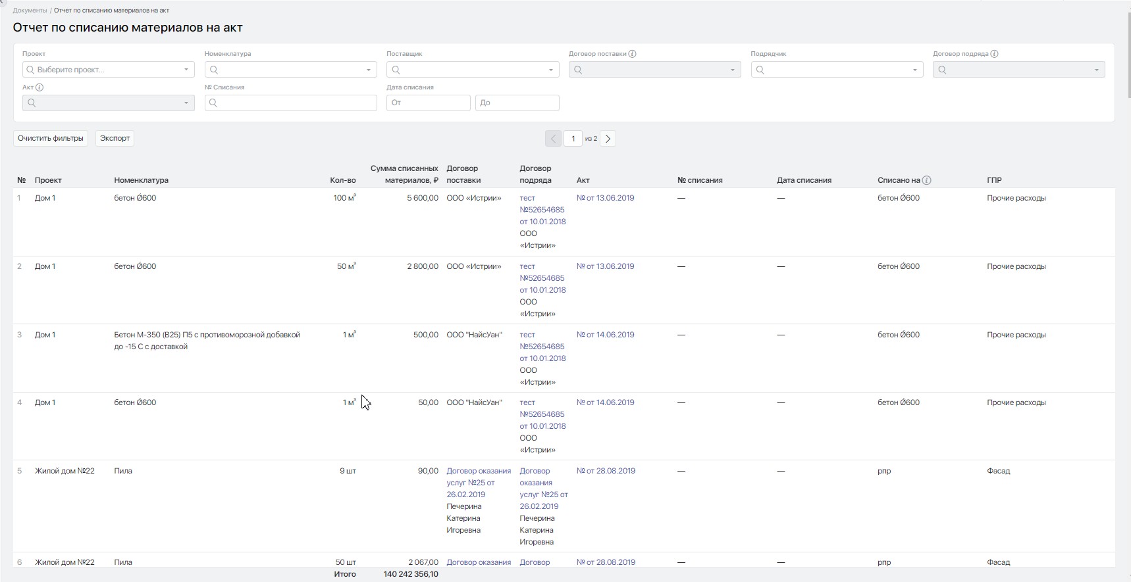Click the Дата списания От field

[x=429, y=103]
